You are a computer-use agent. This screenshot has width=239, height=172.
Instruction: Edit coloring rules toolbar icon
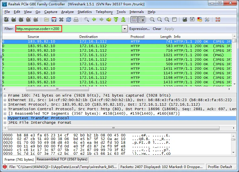tap(199, 19)
